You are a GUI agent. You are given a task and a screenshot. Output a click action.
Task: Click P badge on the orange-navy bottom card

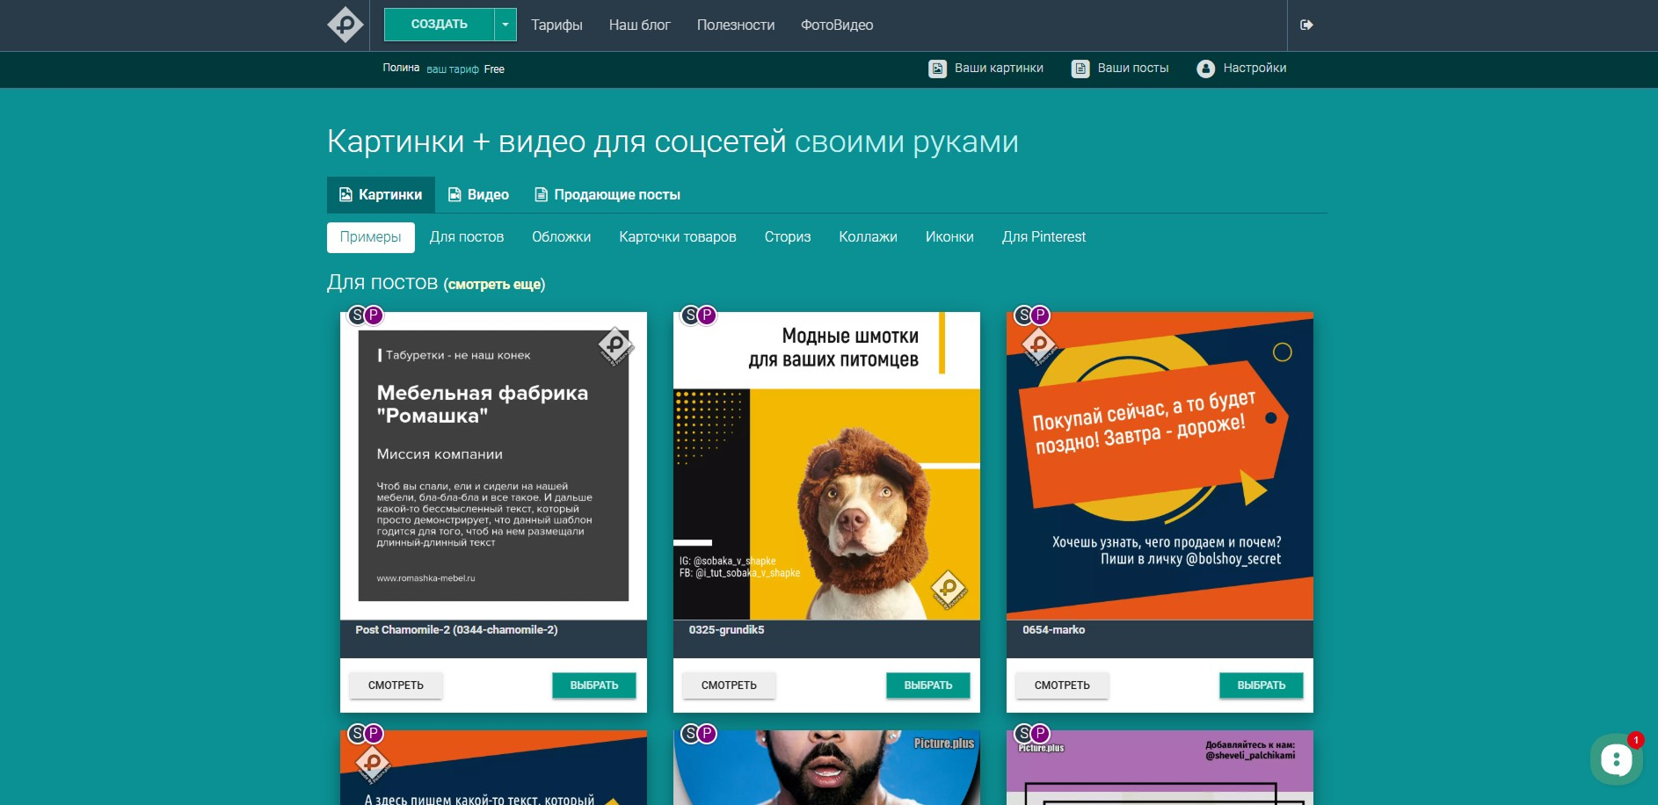[x=374, y=733]
